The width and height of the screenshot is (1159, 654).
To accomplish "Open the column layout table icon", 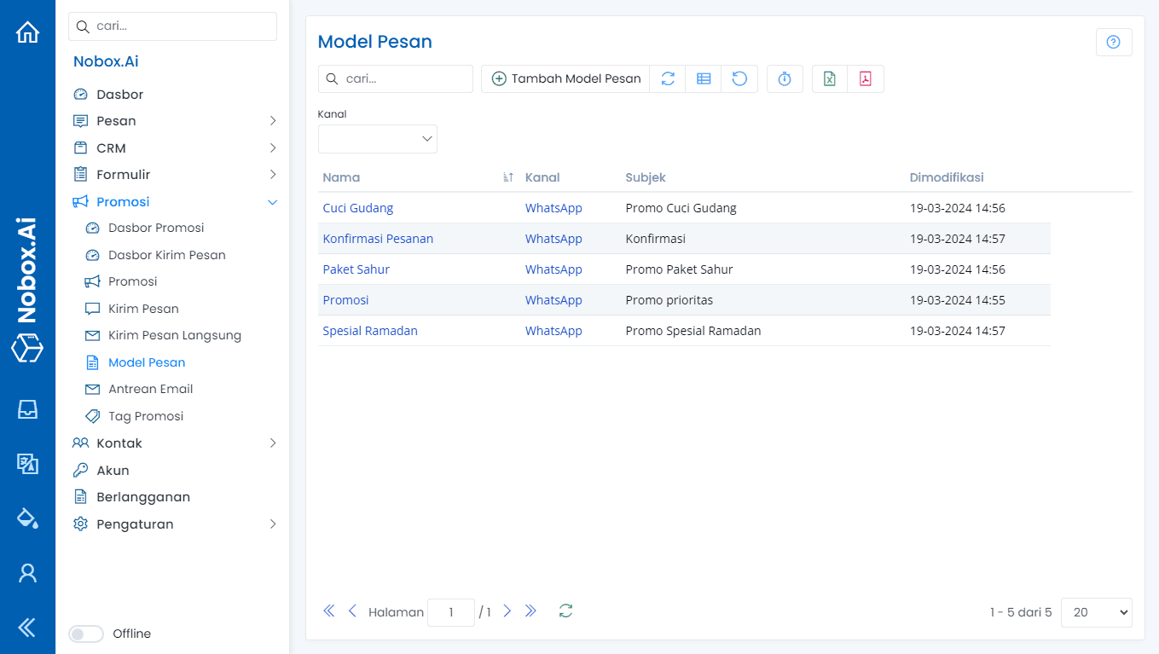I will [x=704, y=78].
